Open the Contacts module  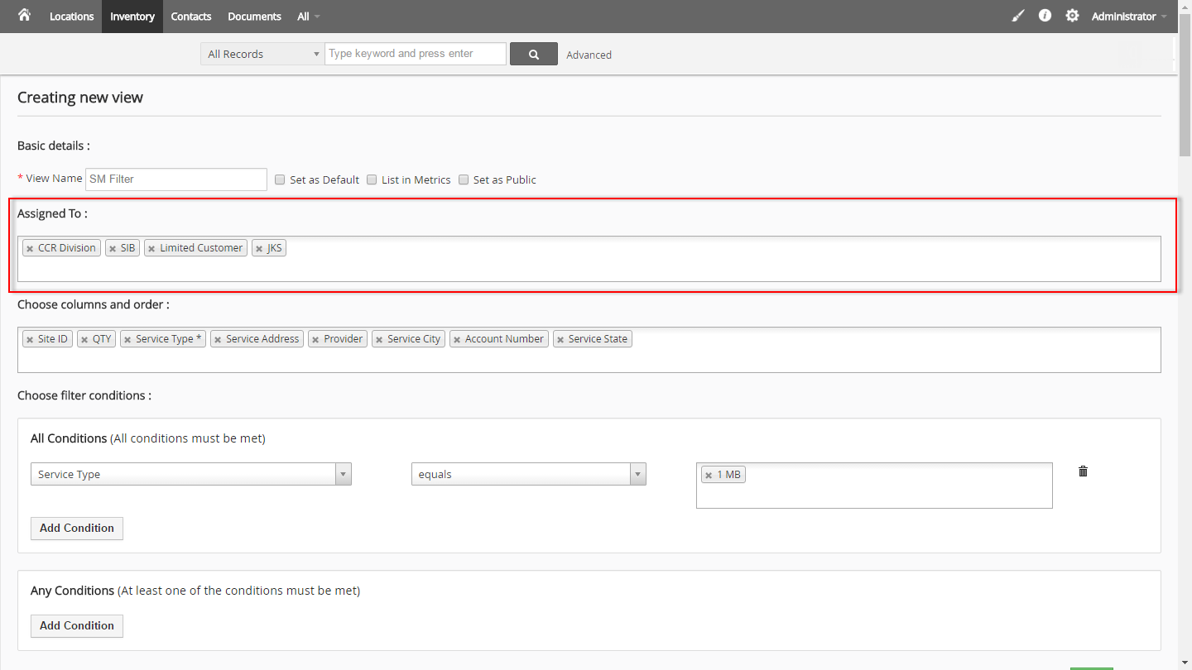tap(191, 17)
